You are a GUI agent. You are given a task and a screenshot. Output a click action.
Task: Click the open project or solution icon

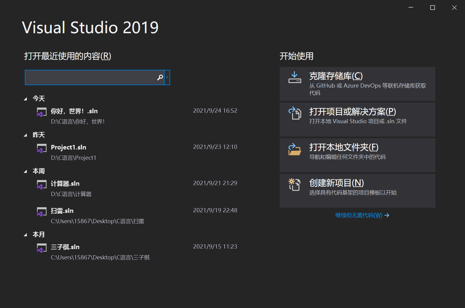pyautogui.click(x=295, y=113)
